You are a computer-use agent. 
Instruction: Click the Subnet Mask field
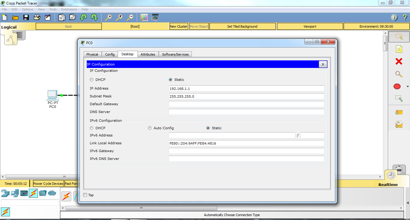[x=246, y=96]
